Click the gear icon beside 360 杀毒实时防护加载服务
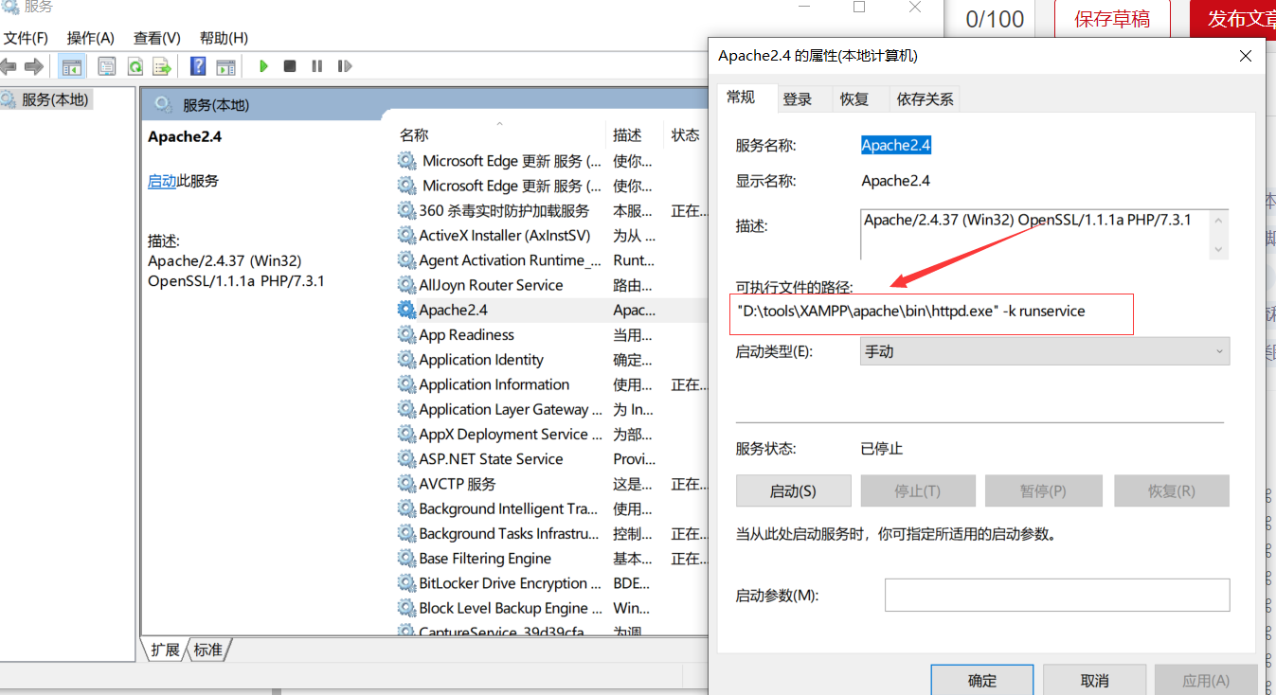1276x695 pixels. (406, 210)
